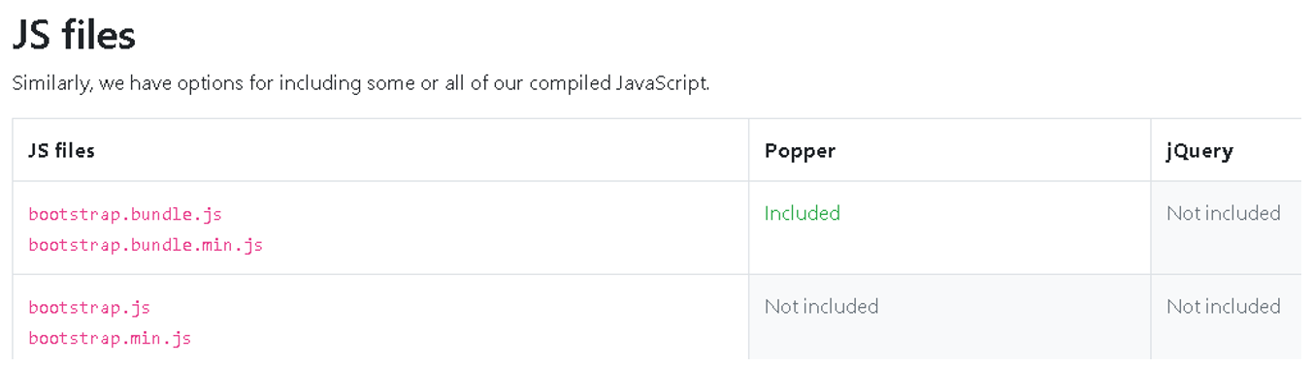The height and width of the screenshot is (367, 1313).
Task: Select the jQuery column header
Action: coord(1199,150)
